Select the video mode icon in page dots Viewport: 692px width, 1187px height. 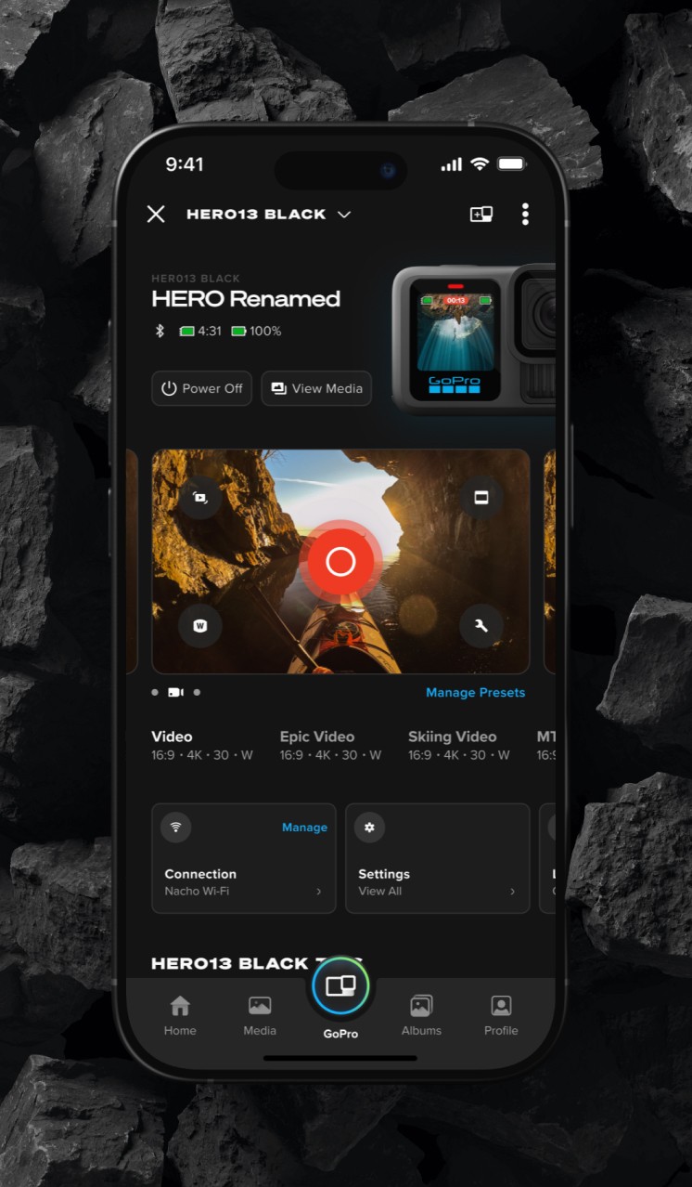tap(175, 692)
